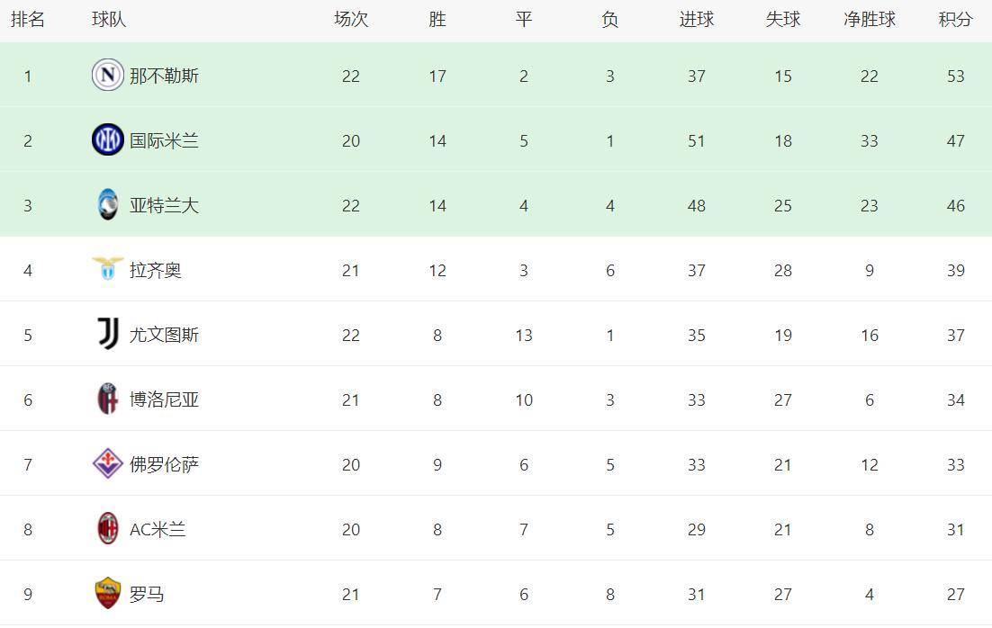Click the 场次 column header
This screenshot has width=992, height=628.
point(351,20)
